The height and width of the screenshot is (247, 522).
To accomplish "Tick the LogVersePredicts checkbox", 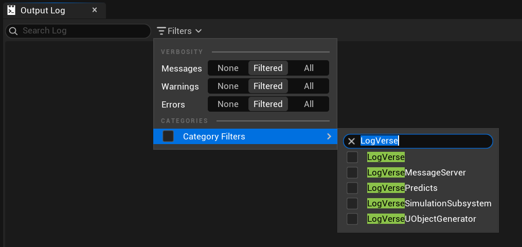I will (352, 188).
